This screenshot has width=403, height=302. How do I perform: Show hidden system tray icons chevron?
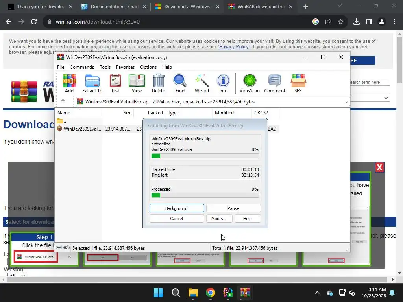(317, 293)
